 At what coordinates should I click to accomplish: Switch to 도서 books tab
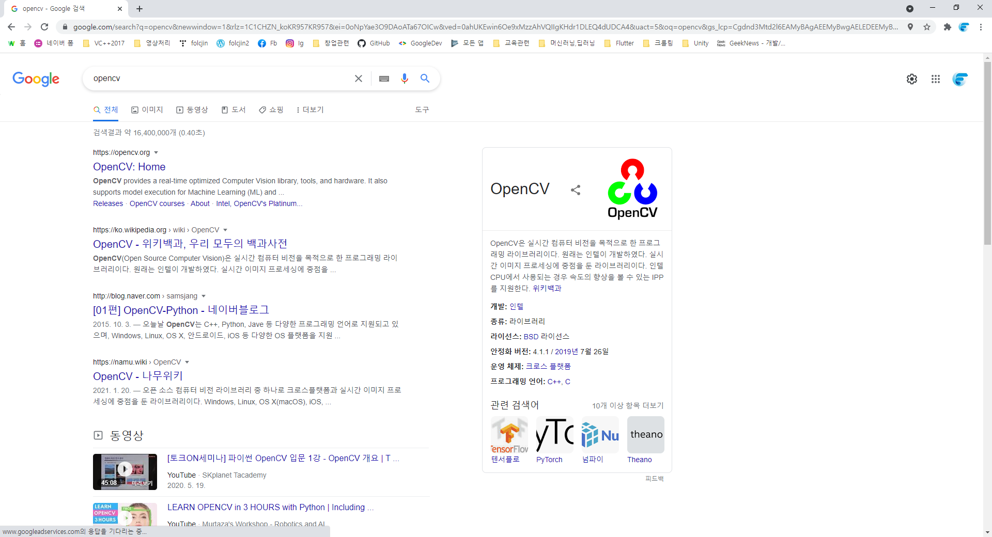click(x=234, y=110)
